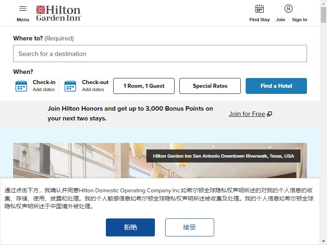Follow the Join for Free link

coord(247,114)
